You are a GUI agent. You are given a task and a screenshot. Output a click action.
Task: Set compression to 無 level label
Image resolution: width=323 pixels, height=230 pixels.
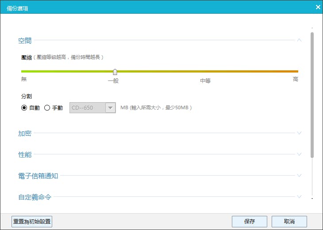[24, 79]
